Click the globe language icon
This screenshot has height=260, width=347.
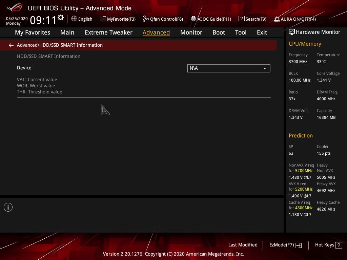coord(74,19)
